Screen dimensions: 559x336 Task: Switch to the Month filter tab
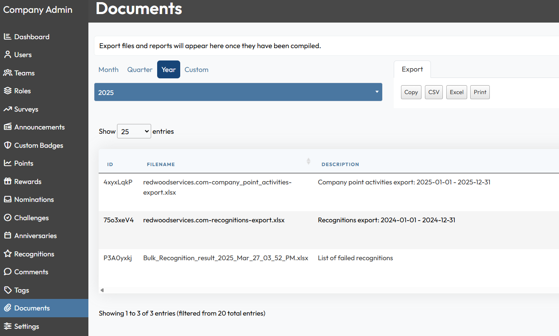click(x=108, y=69)
